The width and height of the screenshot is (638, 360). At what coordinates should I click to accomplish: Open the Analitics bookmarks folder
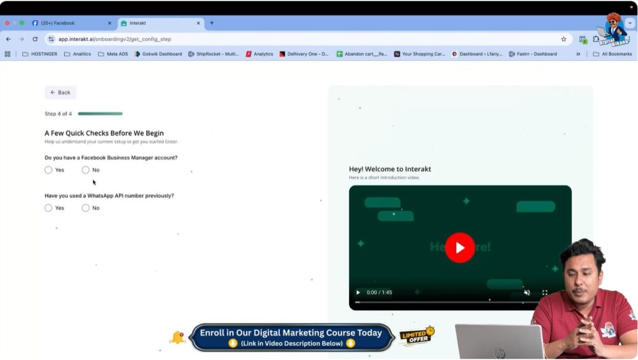click(x=78, y=54)
